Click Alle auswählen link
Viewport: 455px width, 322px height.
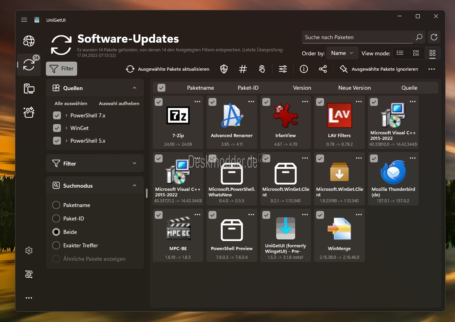(71, 104)
